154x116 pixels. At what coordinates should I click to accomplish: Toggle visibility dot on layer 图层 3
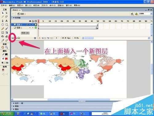[30, 25]
